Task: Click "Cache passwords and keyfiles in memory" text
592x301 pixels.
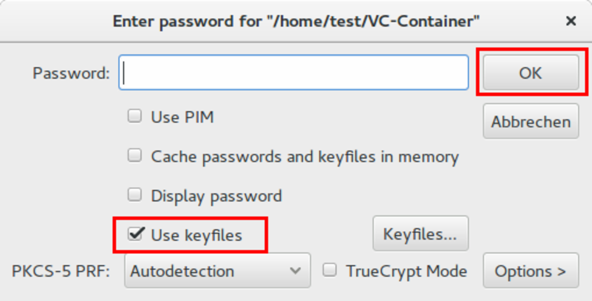Action: coord(304,157)
